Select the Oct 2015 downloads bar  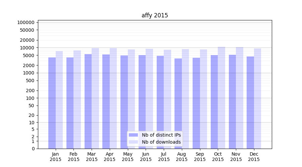point(221,98)
